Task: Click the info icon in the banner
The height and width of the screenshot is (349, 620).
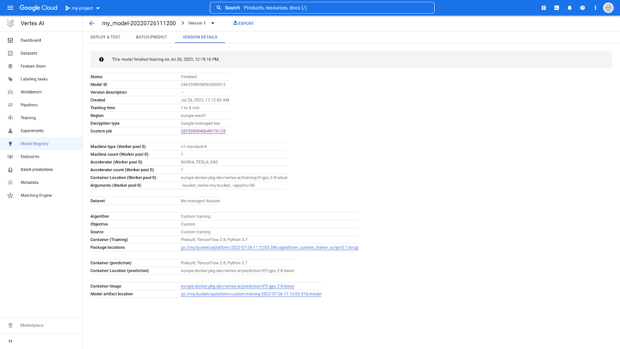Action: pos(101,59)
